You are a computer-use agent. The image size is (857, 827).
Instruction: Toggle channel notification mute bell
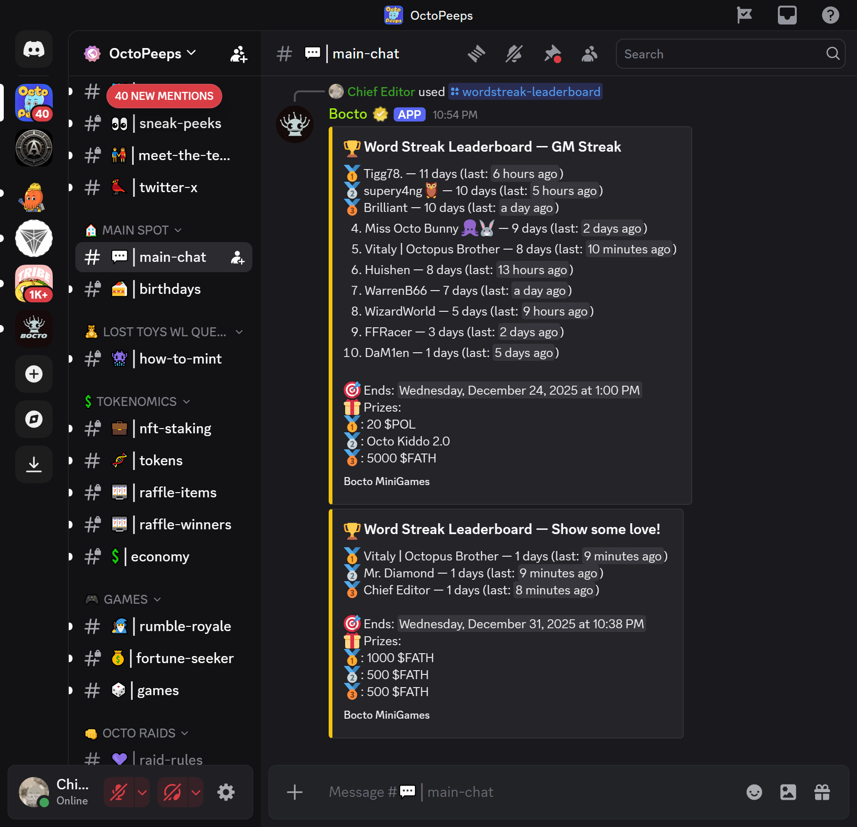click(514, 54)
